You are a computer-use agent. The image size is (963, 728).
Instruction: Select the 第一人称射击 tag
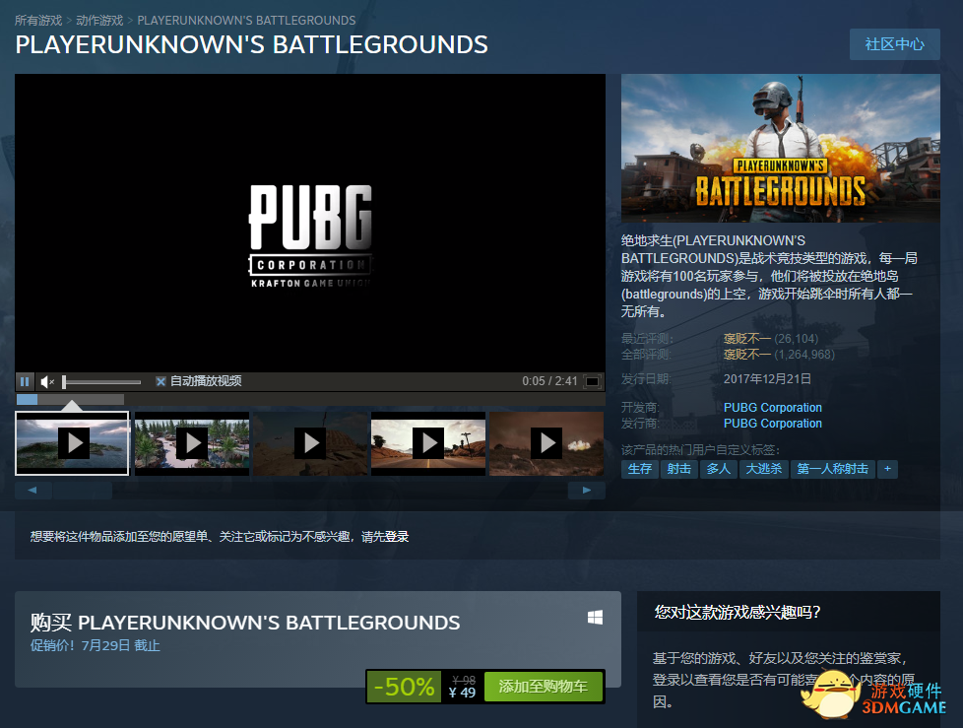tap(833, 469)
